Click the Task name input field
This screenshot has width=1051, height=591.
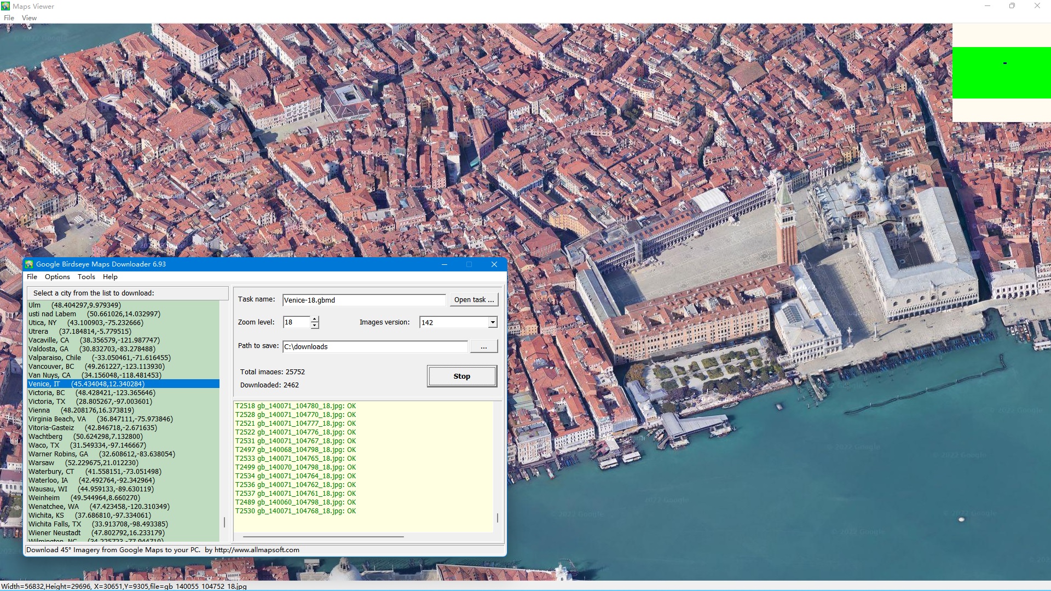(x=364, y=300)
